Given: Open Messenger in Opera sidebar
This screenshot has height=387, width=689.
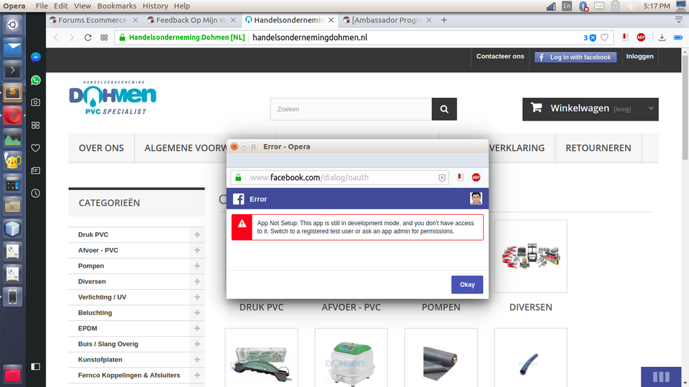Looking at the screenshot, I should pyautogui.click(x=36, y=57).
